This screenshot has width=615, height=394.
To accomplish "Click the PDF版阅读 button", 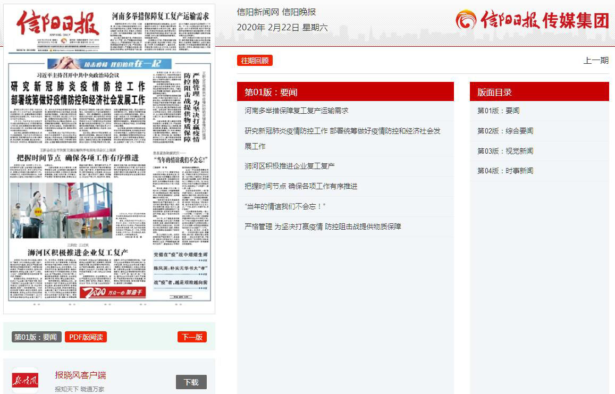I will point(86,337).
